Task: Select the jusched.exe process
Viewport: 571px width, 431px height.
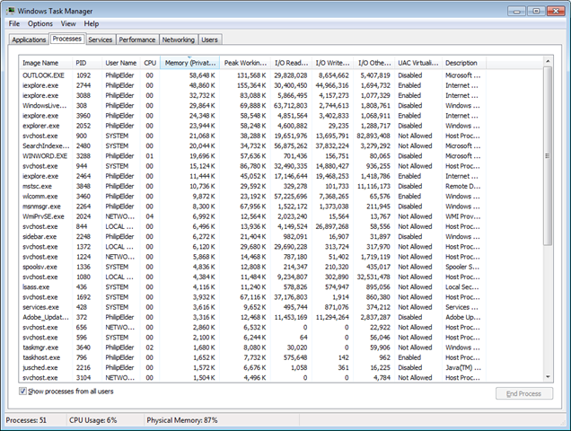Action: [251, 367]
